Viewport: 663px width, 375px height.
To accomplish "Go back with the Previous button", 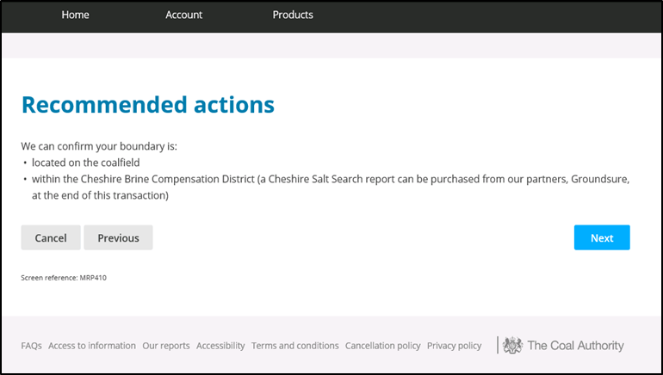I will click(118, 238).
